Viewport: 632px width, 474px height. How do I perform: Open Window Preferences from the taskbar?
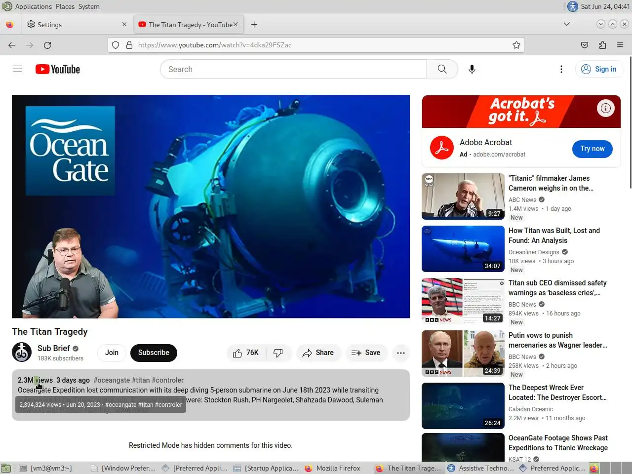point(123,468)
